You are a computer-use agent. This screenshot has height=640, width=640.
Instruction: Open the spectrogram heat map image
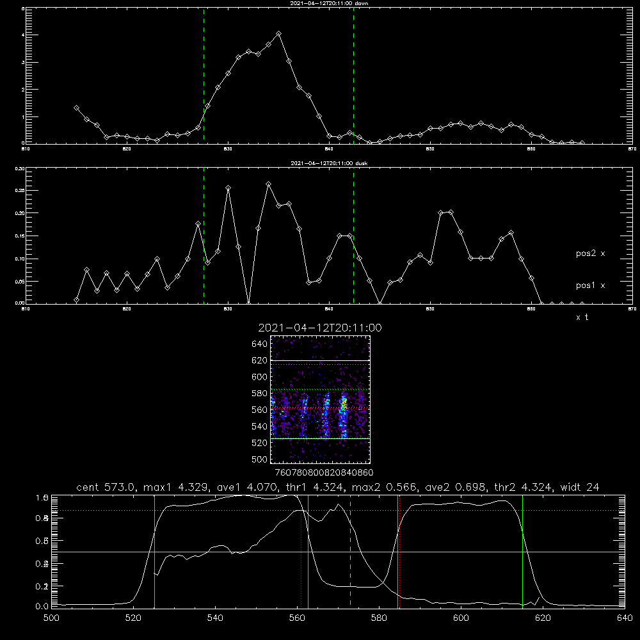point(320,399)
